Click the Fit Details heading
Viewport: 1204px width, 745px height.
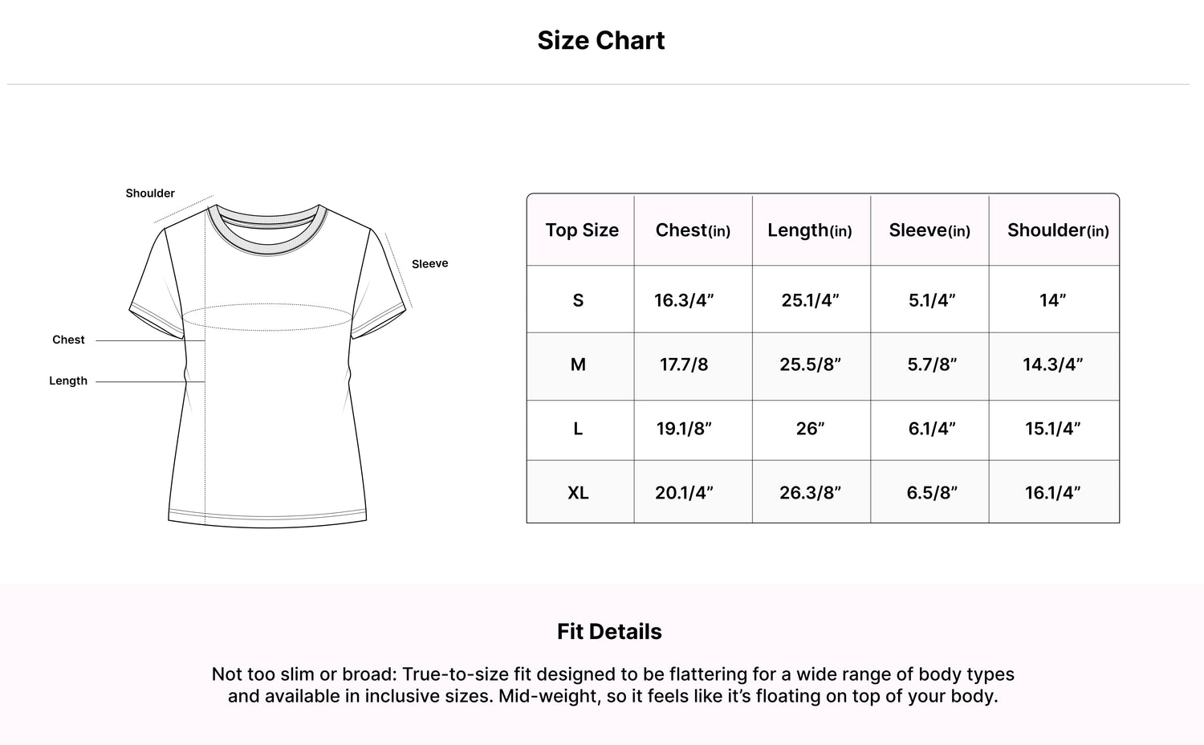(609, 632)
